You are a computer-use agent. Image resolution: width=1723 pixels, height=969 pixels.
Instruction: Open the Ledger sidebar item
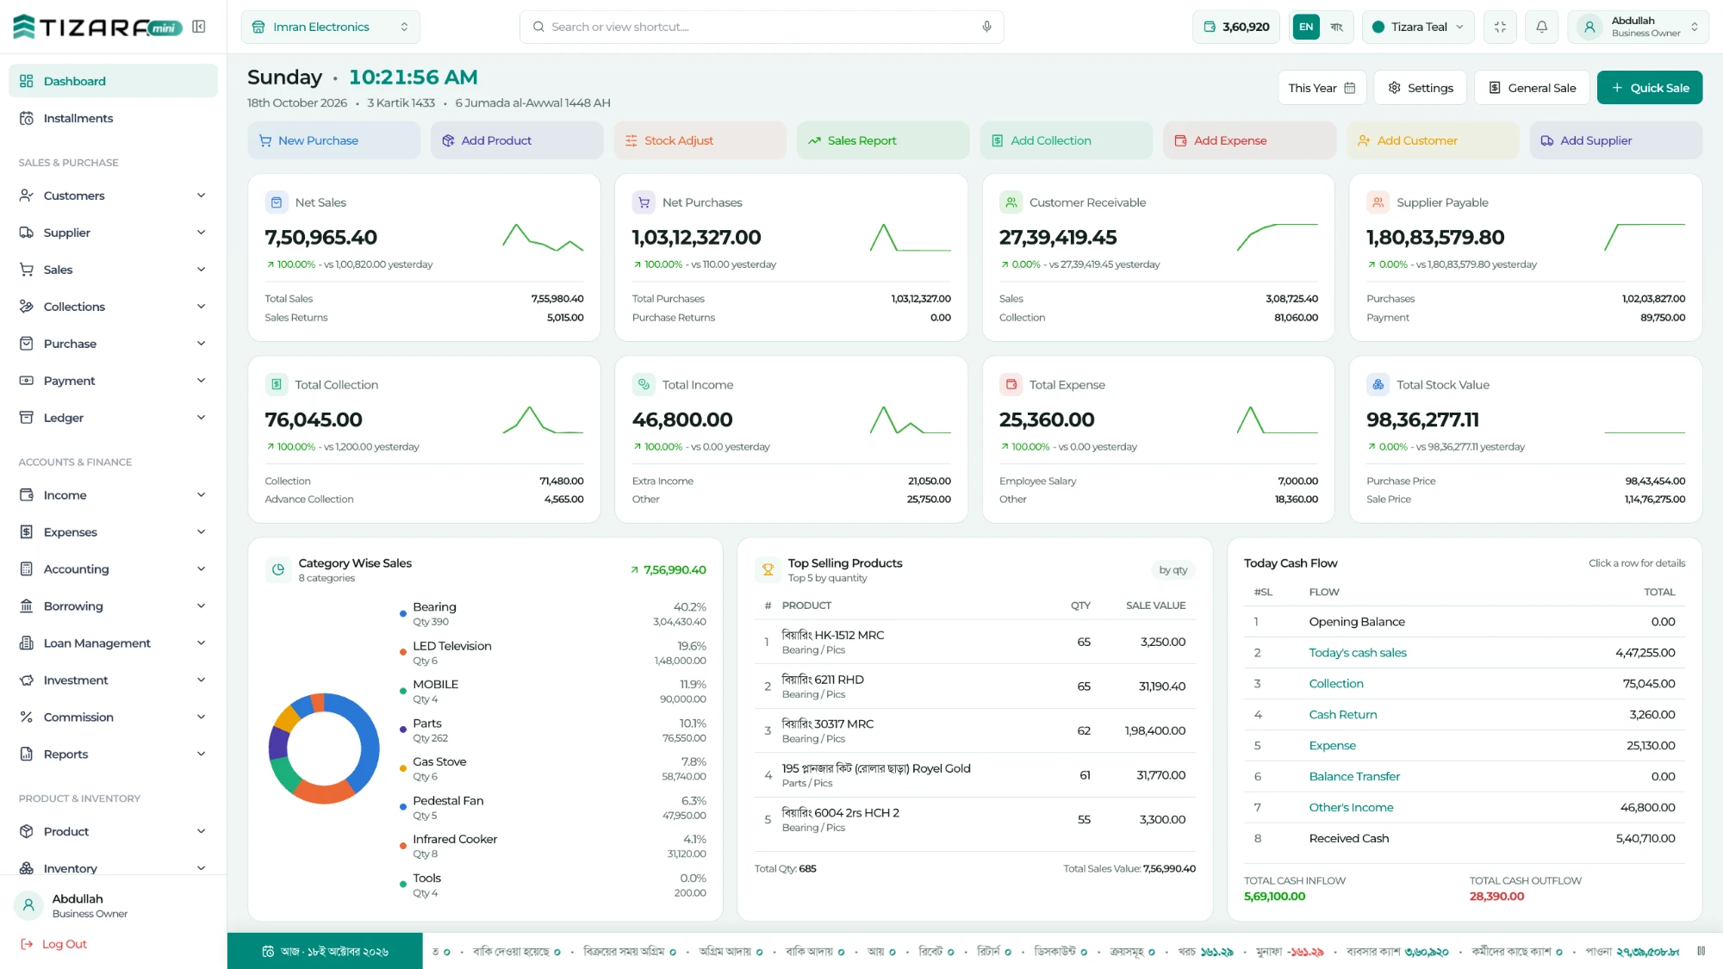(x=113, y=418)
